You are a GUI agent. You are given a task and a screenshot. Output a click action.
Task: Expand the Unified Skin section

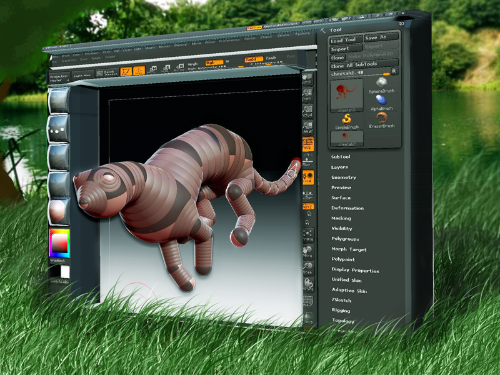click(347, 280)
